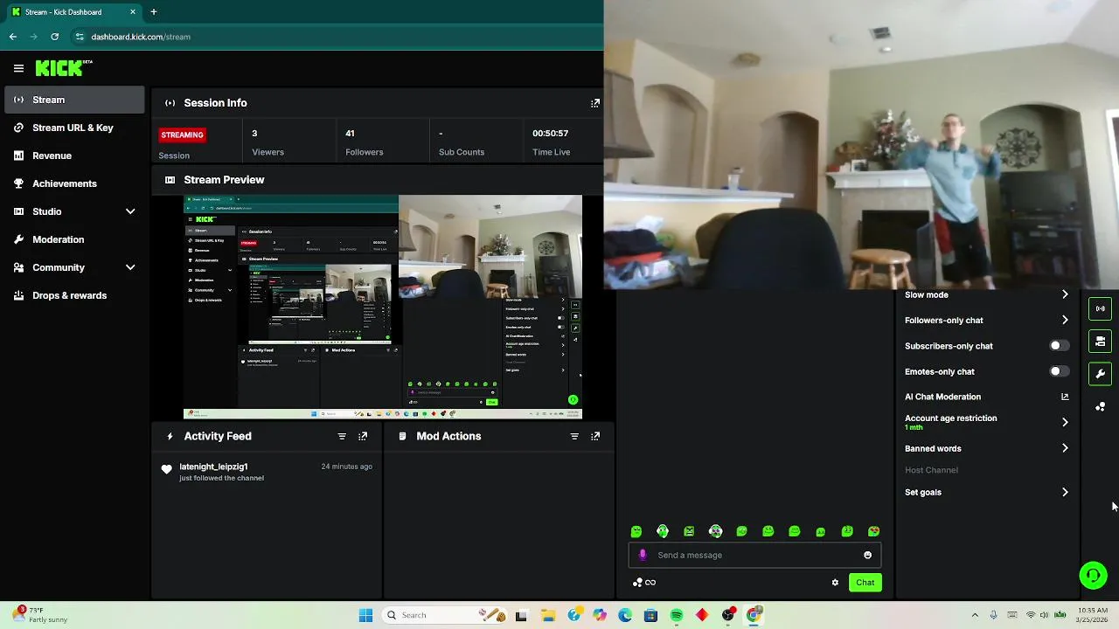Open AI Chat Moderation

987,397
